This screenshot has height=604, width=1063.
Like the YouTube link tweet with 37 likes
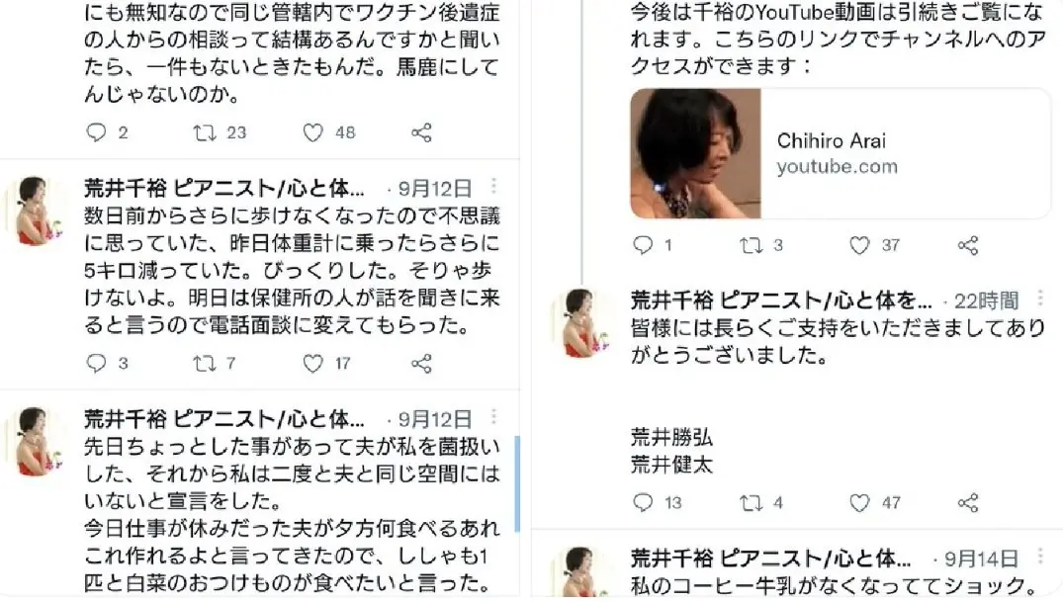tap(859, 245)
